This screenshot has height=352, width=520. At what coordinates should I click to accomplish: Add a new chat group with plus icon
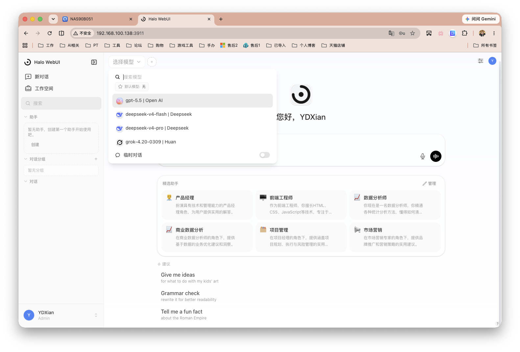[96, 159]
